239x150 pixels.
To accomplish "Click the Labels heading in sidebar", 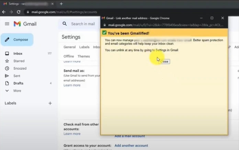I will click(10, 103).
